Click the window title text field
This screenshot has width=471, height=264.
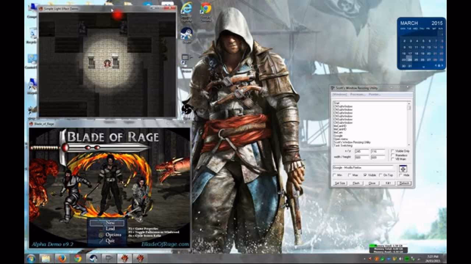point(363,168)
